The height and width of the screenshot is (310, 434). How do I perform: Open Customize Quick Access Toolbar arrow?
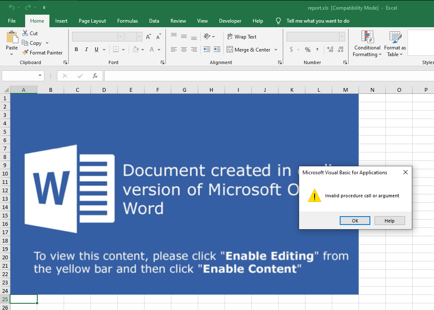[44, 8]
